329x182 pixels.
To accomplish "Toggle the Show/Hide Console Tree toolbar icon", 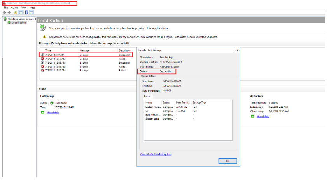I will (21, 12).
